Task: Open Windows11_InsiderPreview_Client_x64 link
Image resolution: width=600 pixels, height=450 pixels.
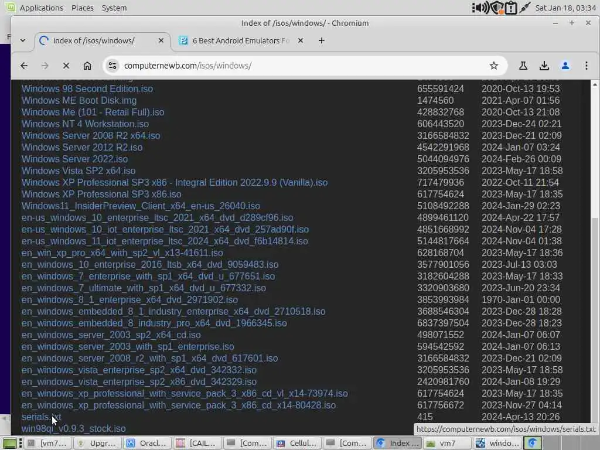Action: (x=141, y=206)
